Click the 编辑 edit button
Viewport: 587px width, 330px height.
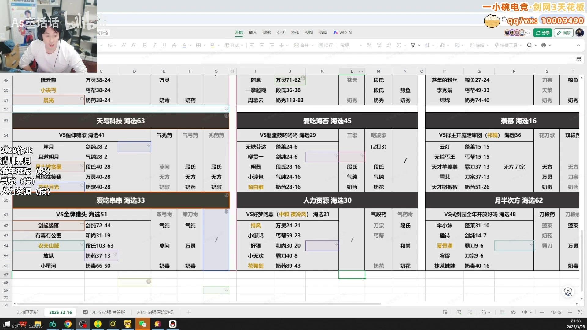[564, 33]
